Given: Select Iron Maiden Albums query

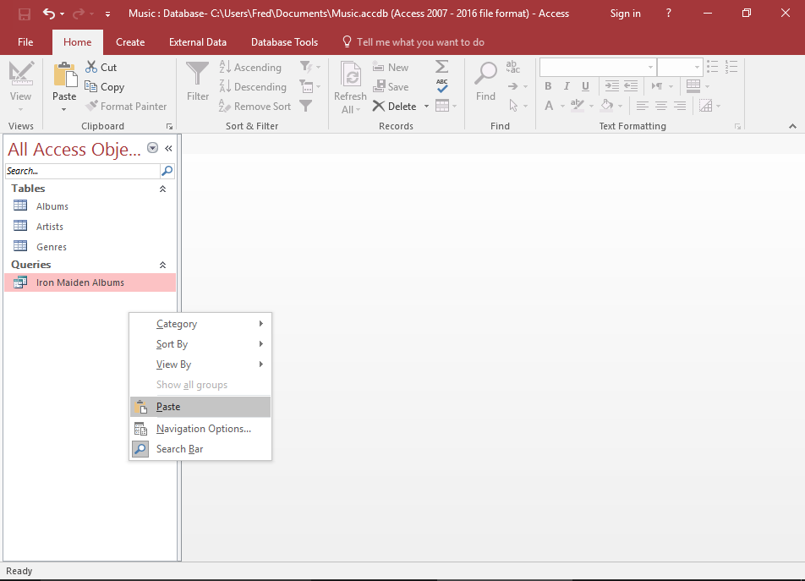Looking at the screenshot, I should [x=90, y=282].
